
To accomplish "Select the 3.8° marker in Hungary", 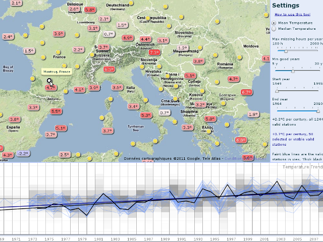I will [x=198, y=61].
